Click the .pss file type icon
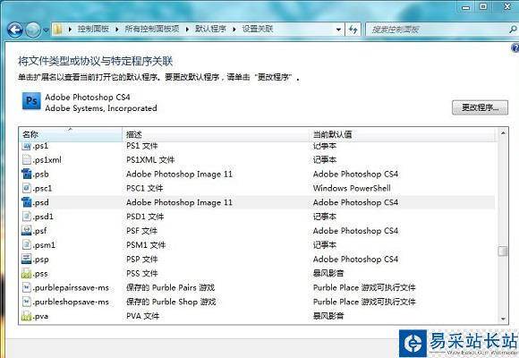Viewport: 519px width, 358px height. pyautogui.click(x=27, y=273)
